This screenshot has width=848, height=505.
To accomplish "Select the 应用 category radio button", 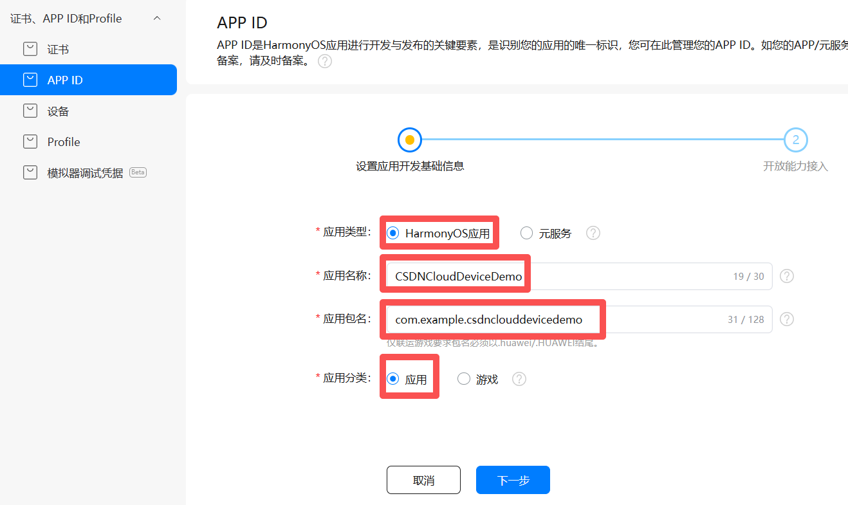I will point(393,379).
